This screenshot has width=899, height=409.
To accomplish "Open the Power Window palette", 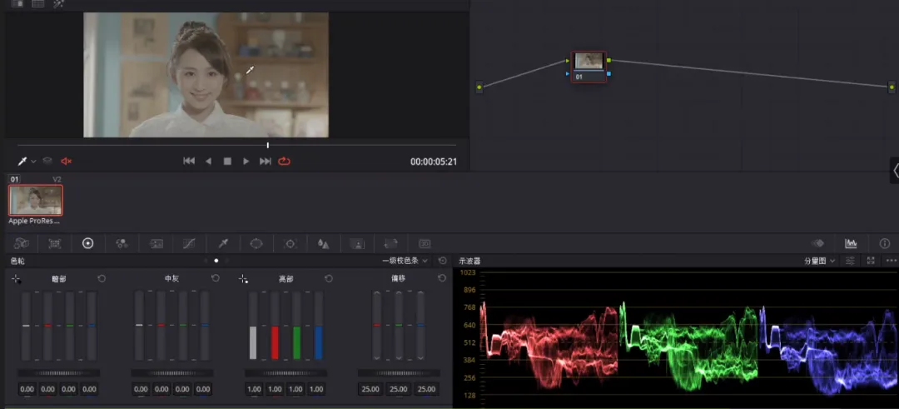I will [256, 243].
